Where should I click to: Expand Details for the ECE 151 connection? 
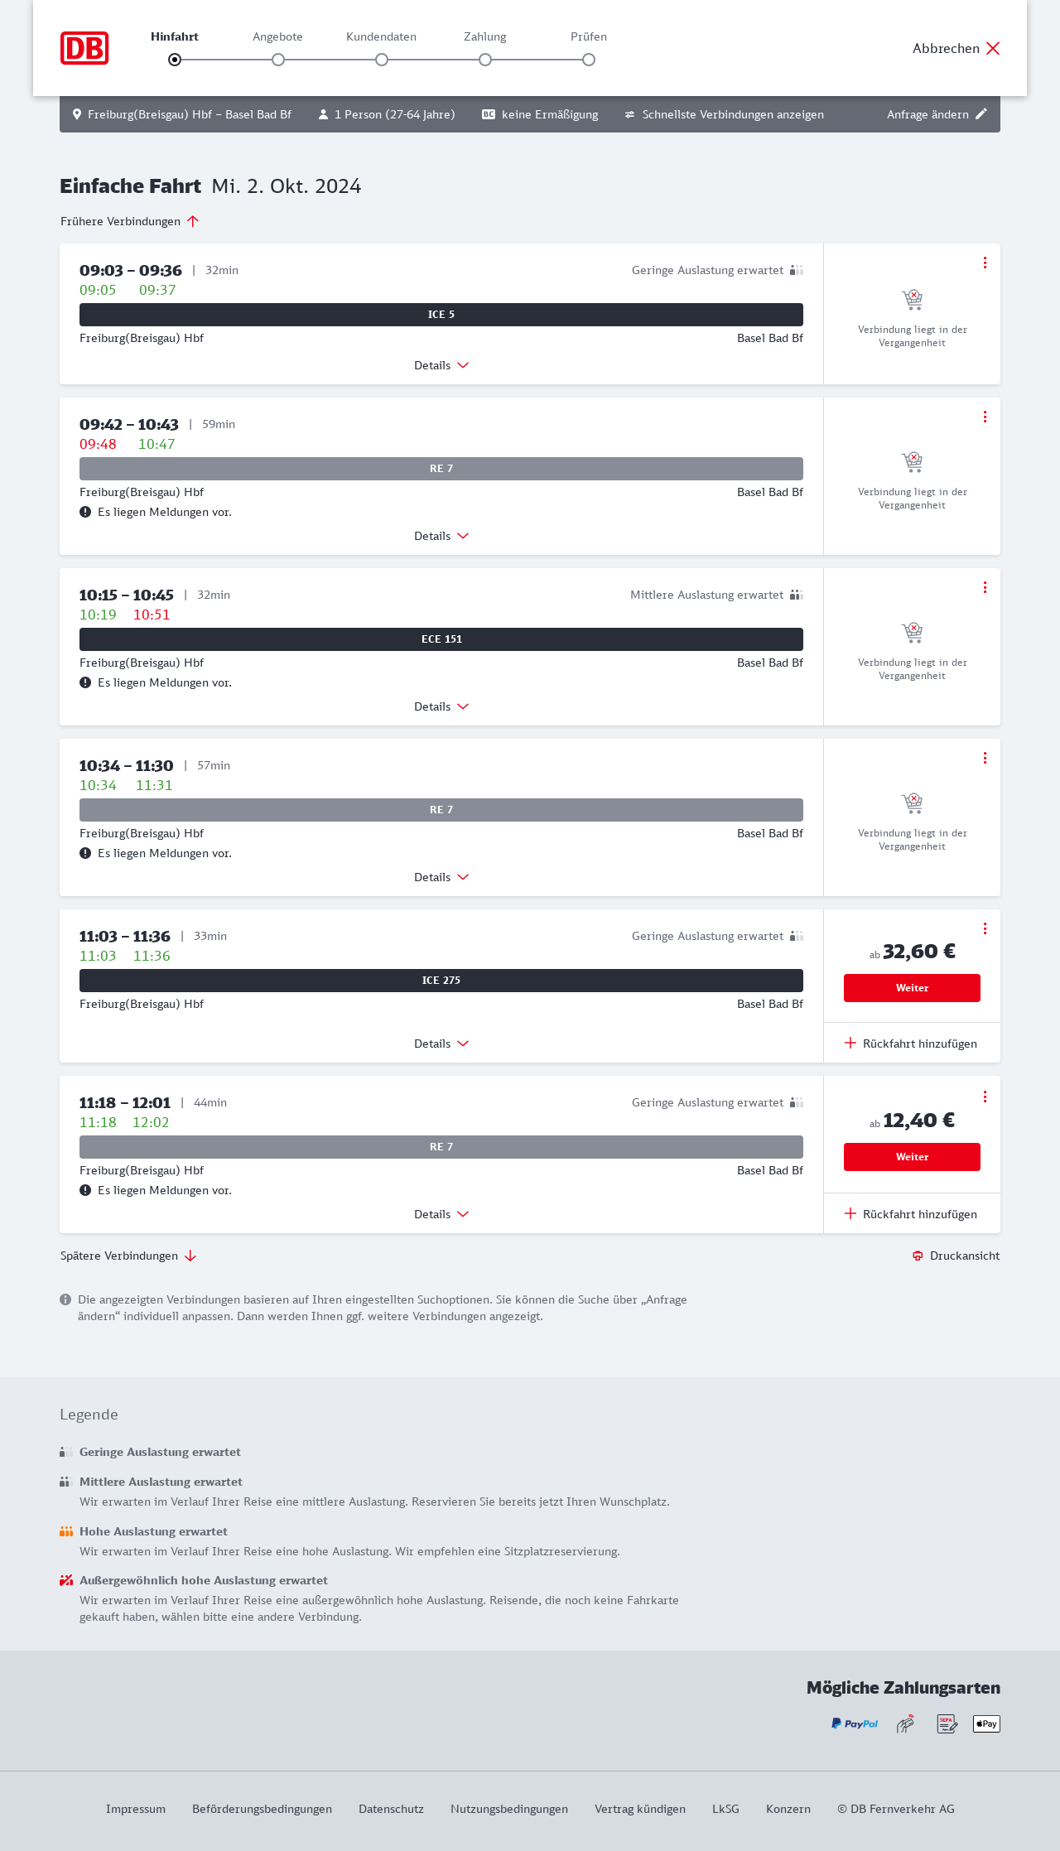coord(441,706)
